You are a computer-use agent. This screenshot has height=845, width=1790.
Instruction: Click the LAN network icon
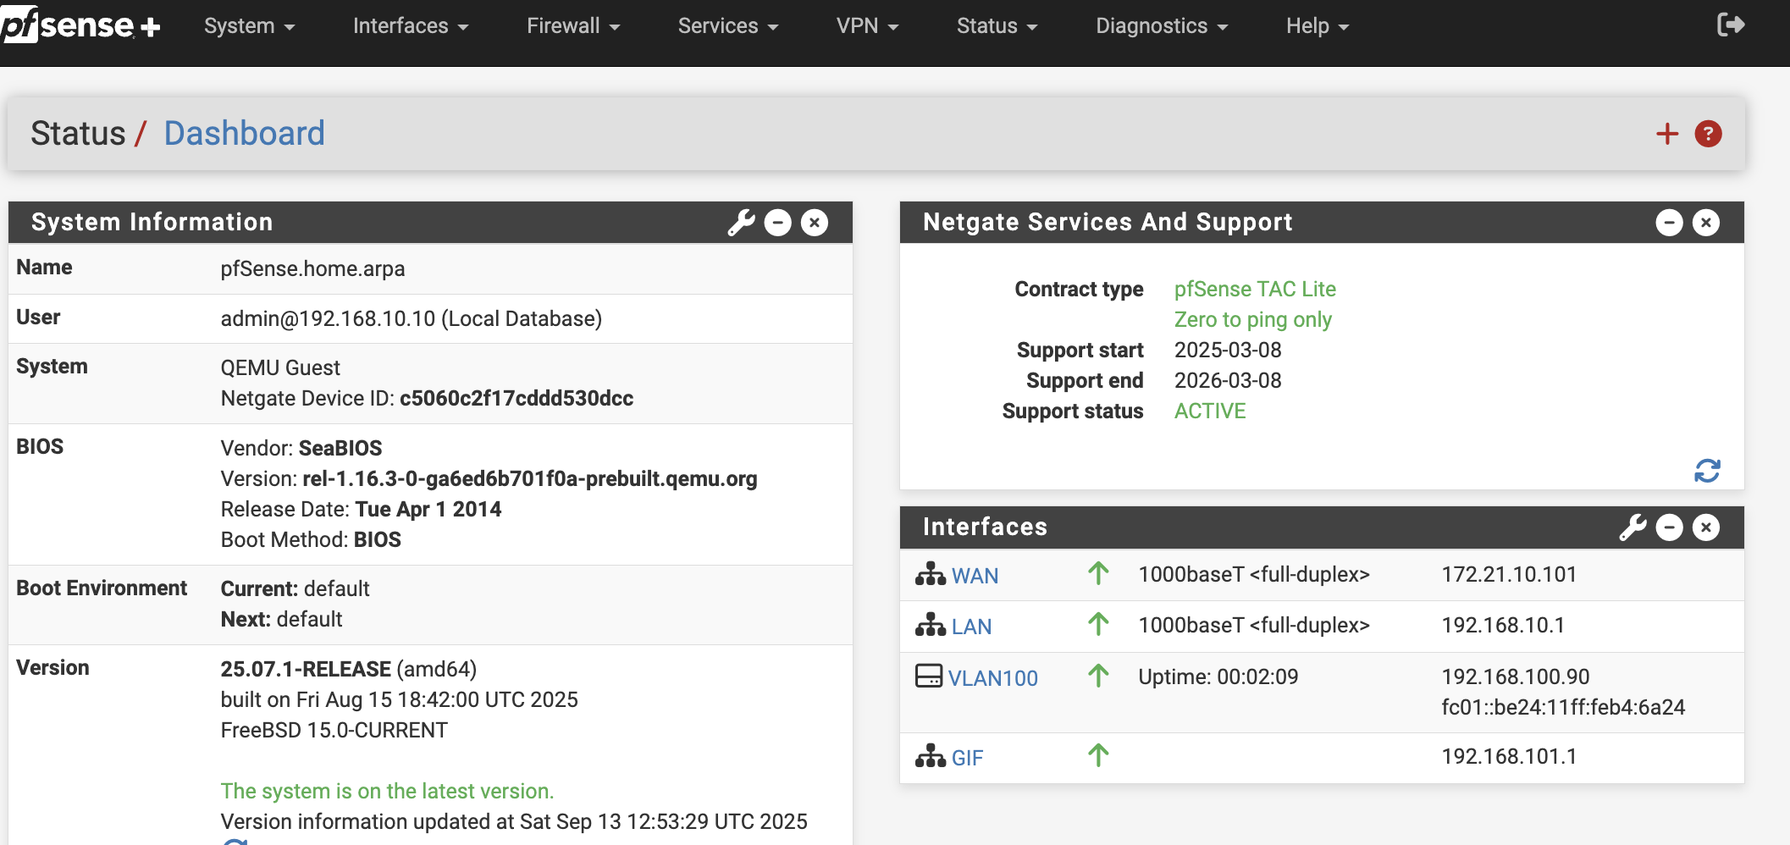tap(930, 625)
